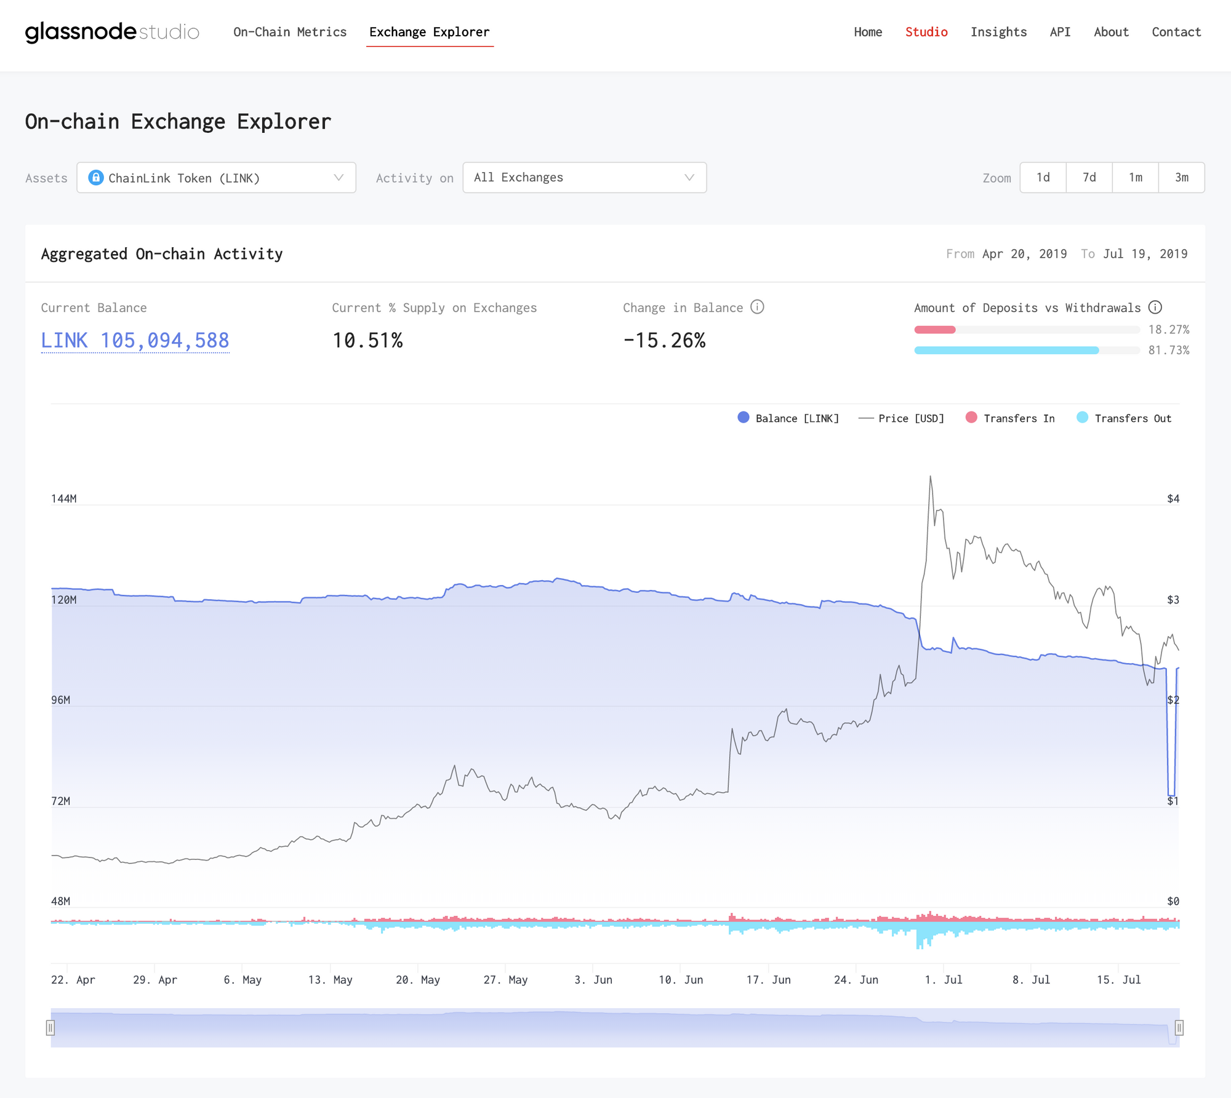Click the LINK 105,094,588 balance link

135,340
